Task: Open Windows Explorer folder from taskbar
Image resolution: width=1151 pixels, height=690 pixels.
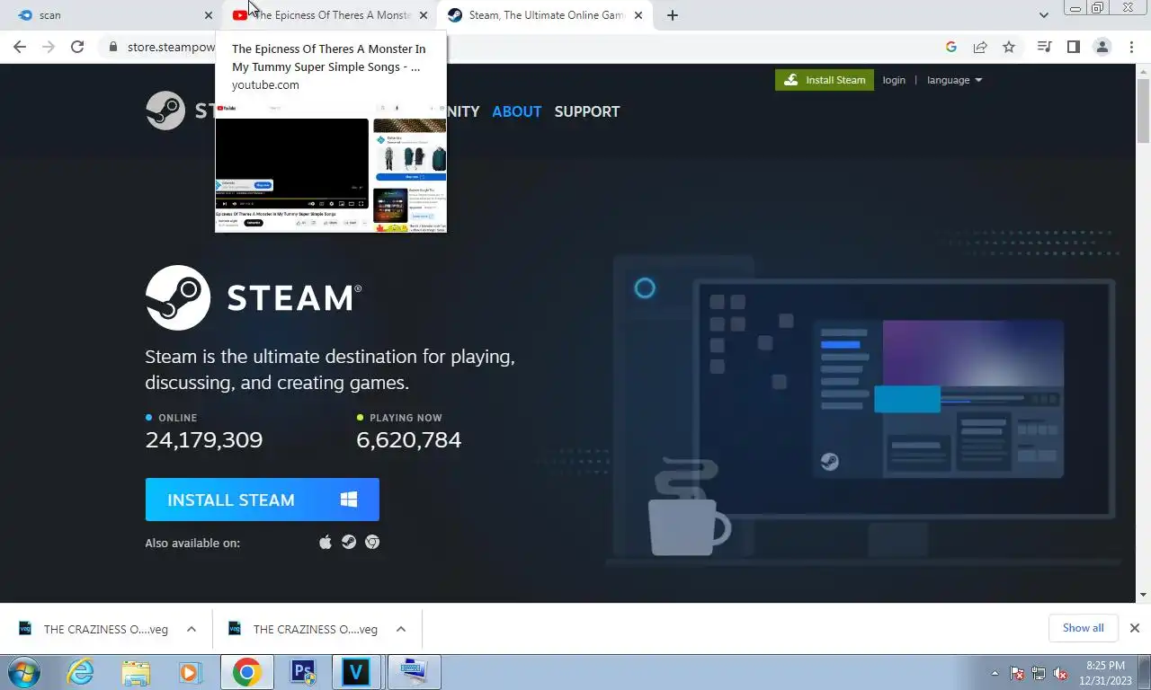Action: 136,672
